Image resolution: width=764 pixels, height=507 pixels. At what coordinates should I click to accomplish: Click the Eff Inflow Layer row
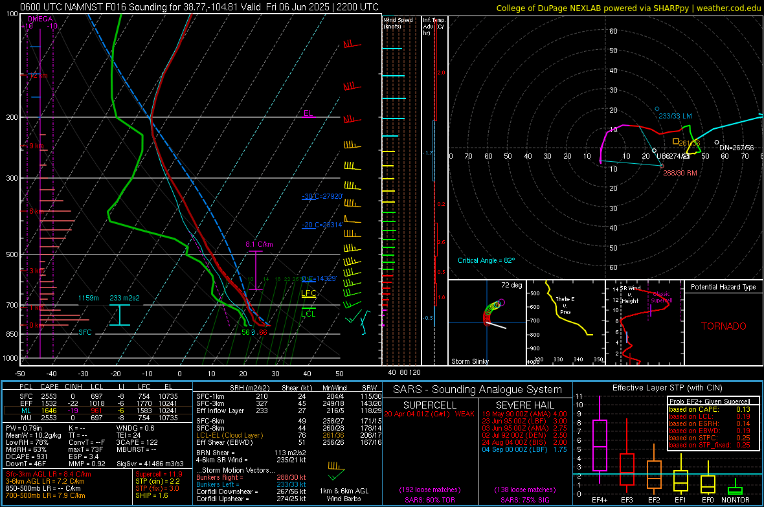289,411
